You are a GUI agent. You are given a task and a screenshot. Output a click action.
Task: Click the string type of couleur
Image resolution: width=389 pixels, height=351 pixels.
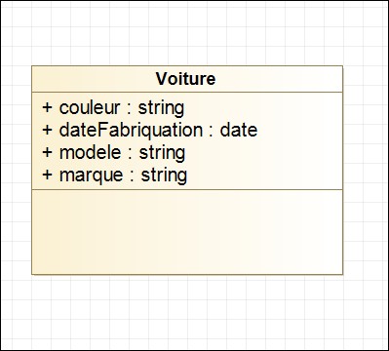point(161,108)
